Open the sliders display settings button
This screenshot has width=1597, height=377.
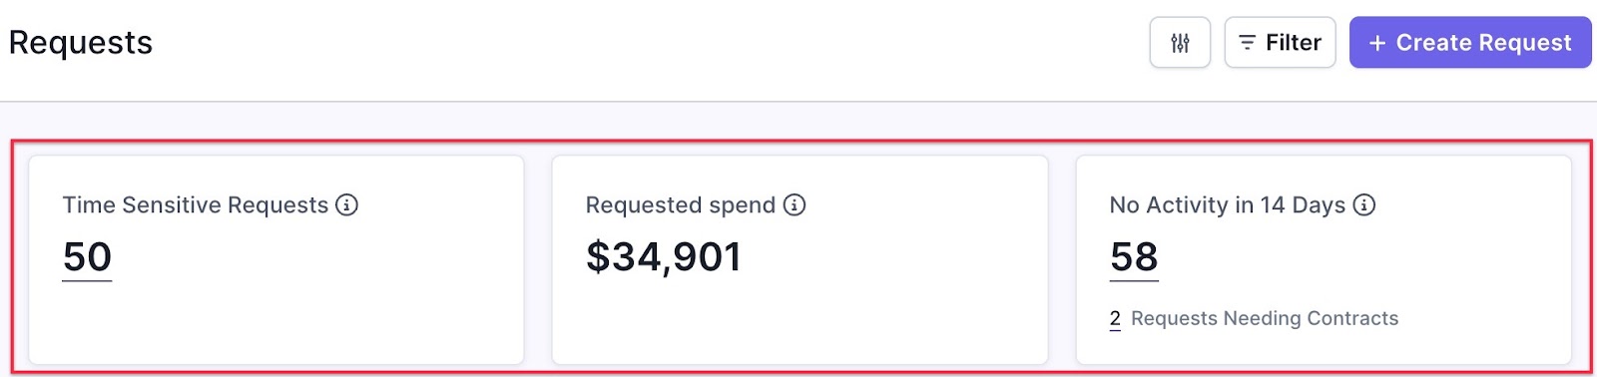tap(1180, 43)
